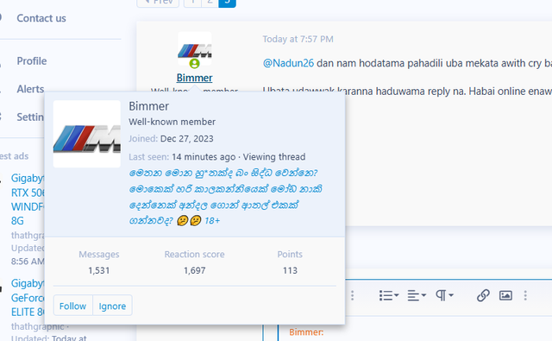Screen dimensions: 552x341
Task: Select the quoted Bimmer: label in the editor
Action: (306, 332)
